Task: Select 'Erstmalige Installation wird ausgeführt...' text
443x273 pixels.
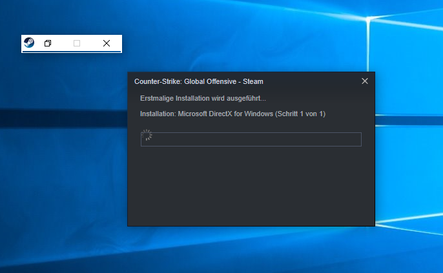Action: (x=203, y=98)
